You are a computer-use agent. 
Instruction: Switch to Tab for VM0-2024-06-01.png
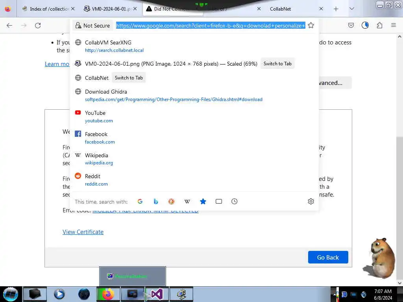277,64
